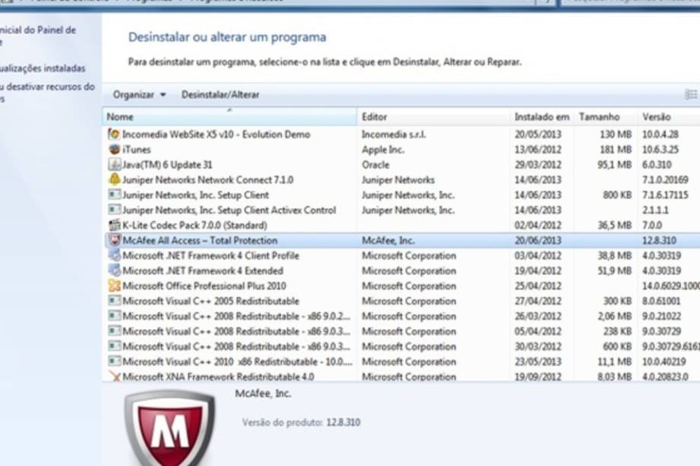Image resolution: width=700 pixels, height=466 pixels.
Task: Open the Organizar dropdown menu
Action: [139, 94]
